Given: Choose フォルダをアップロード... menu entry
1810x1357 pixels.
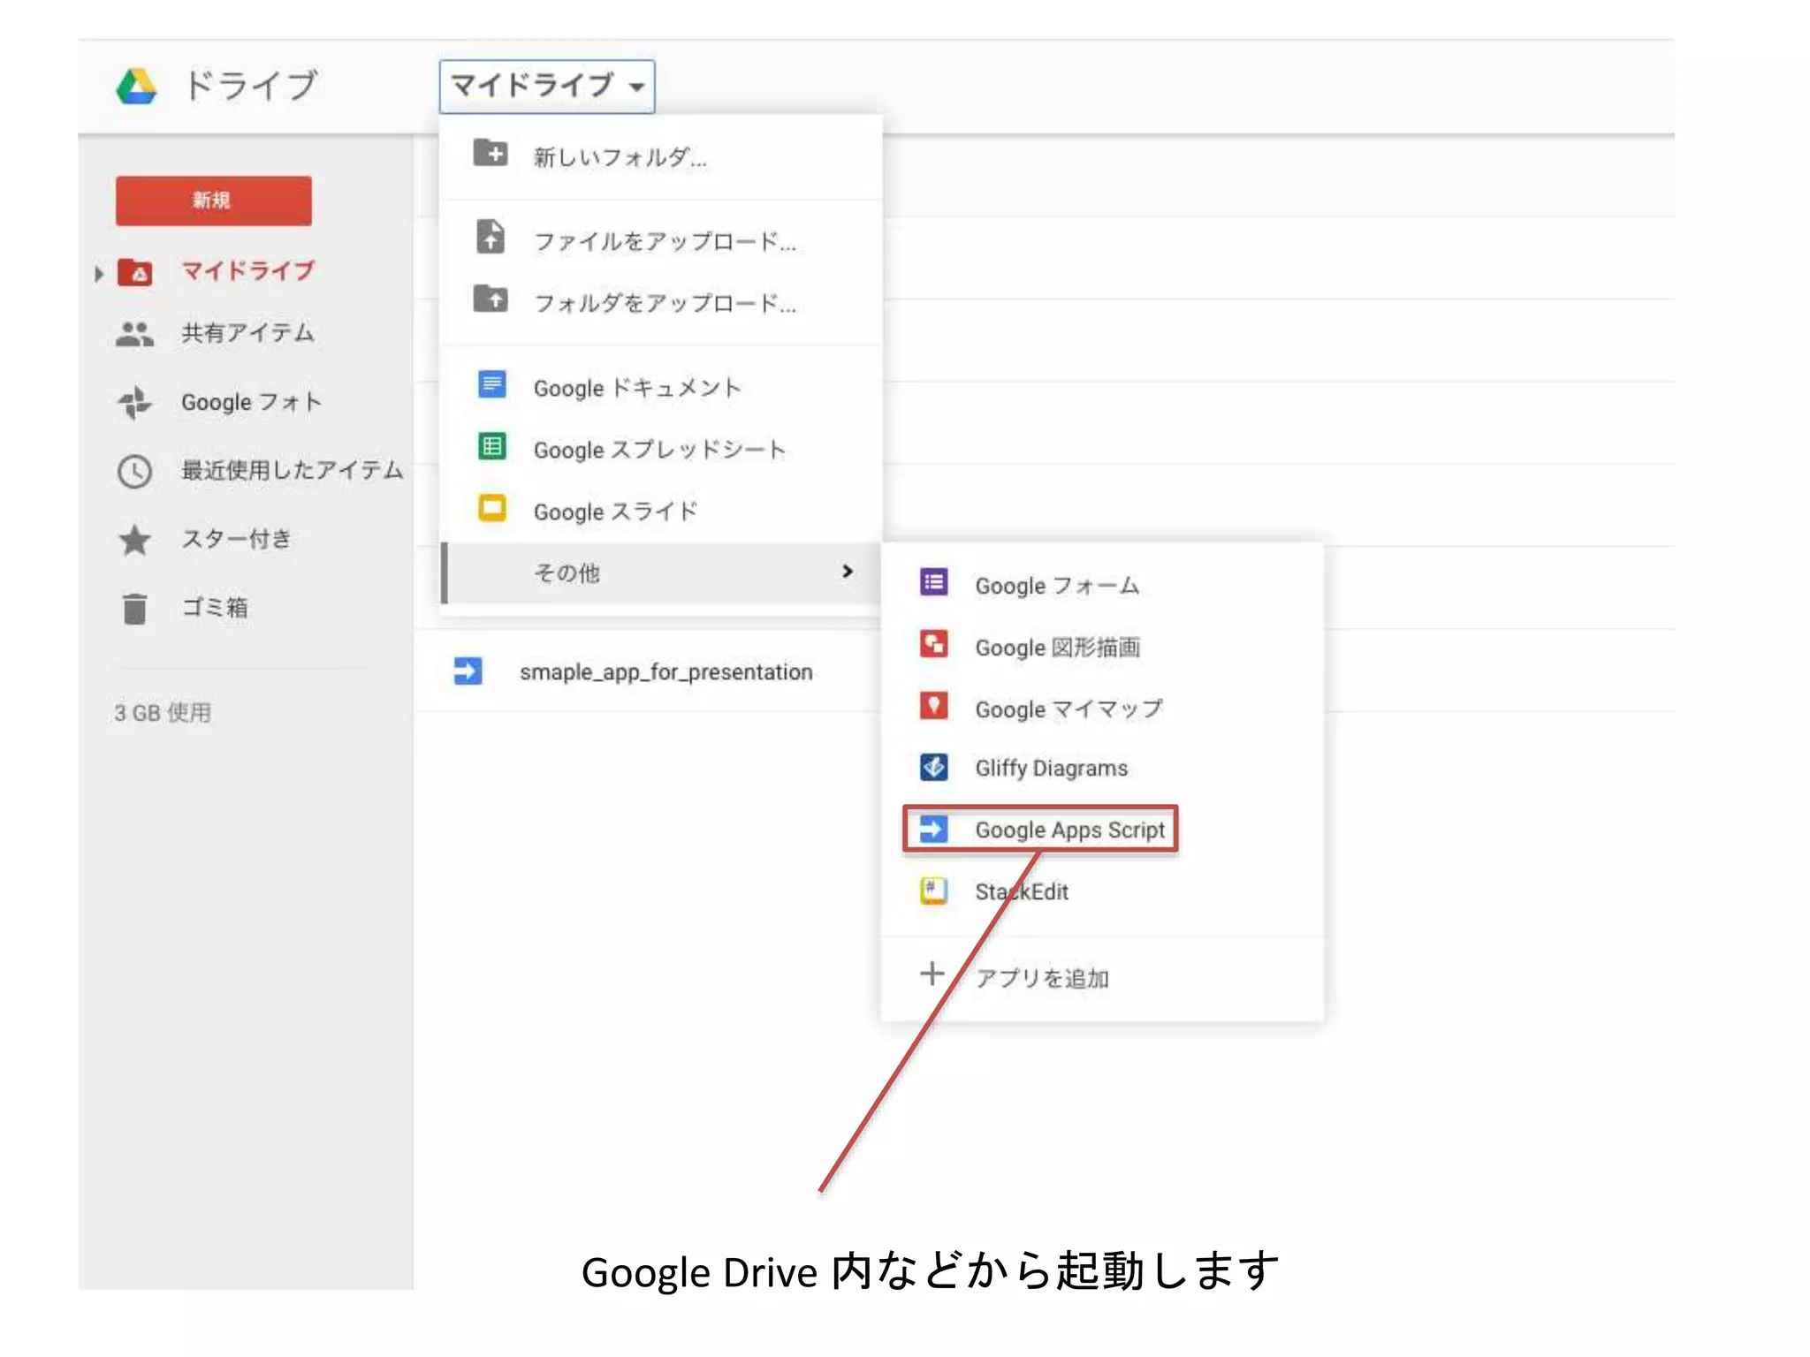Looking at the screenshot, I should point(665,303).
